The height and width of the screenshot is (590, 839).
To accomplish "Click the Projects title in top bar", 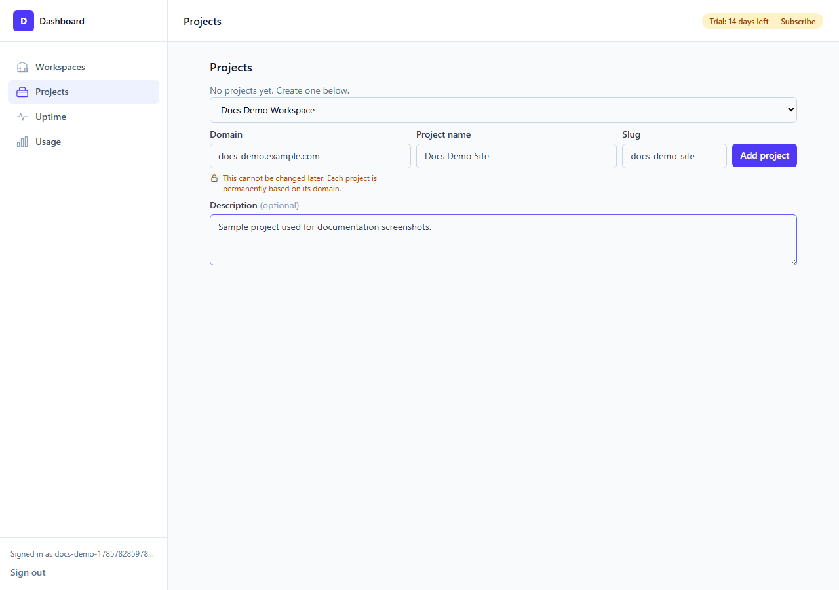I will coord(203,21).
